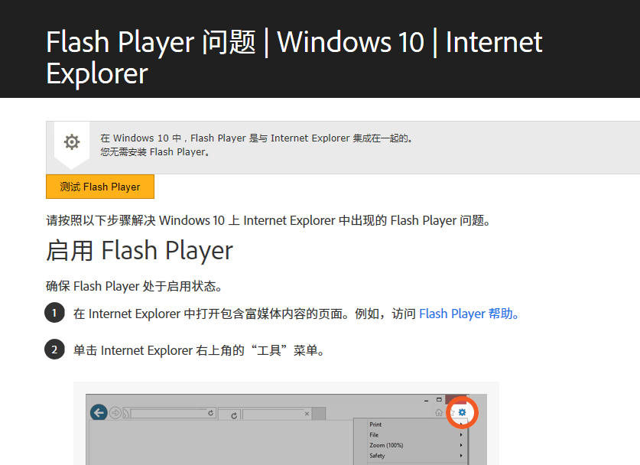Click the back arrow in the IE illustration
640x465 pixels.
[99, 413]
